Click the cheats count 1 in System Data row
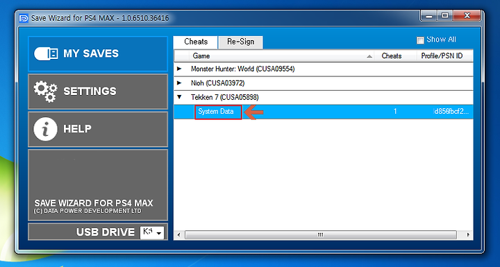Viewport: 500px width, 267px height. (x=395, y=112)
